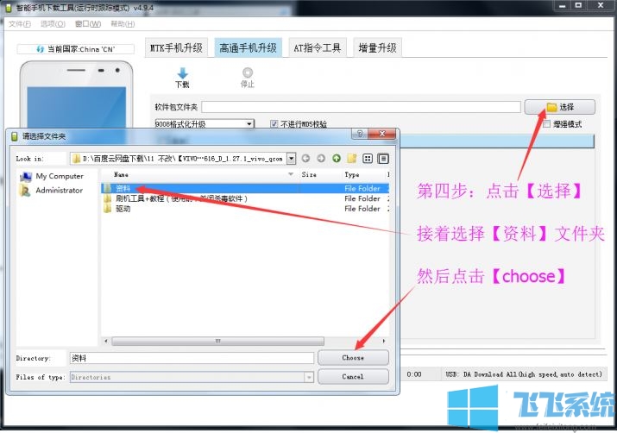This screenshot has height=433, width=617.
Task: Open the 选项(O) menu
Action: click(54, 24)
